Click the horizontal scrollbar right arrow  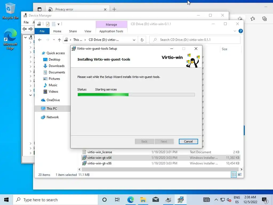pyautogui.click(x=241, y=169)
